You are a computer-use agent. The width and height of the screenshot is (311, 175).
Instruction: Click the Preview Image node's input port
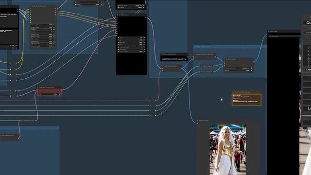[197, 123]
